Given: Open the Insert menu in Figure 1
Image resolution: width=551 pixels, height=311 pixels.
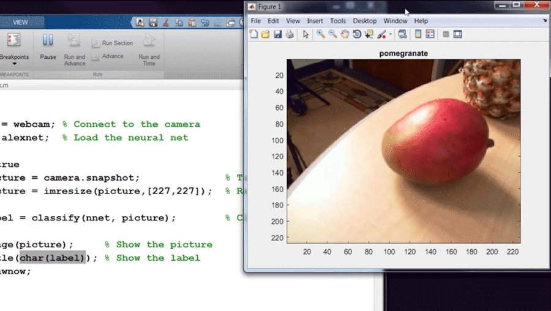Looking at the screenshot, I should coord(315,21).
